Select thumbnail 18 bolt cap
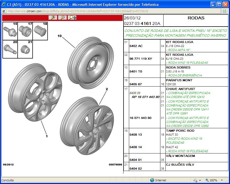The width and height of the screenshot is (230, 184). pyautogui.click(x=40, y=31)
